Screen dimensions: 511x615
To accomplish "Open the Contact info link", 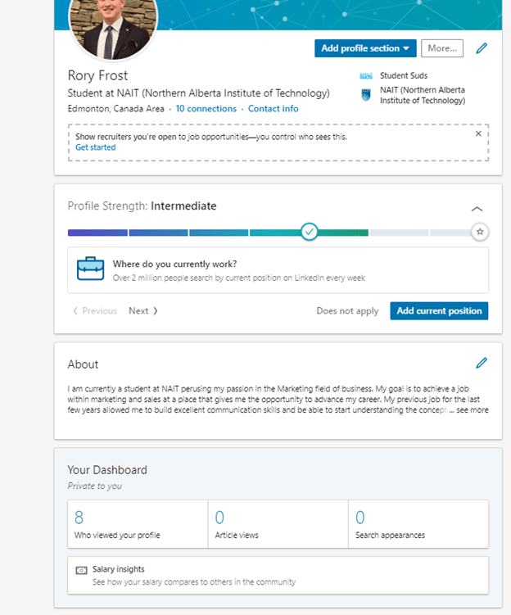I will (x=273, y=109).
